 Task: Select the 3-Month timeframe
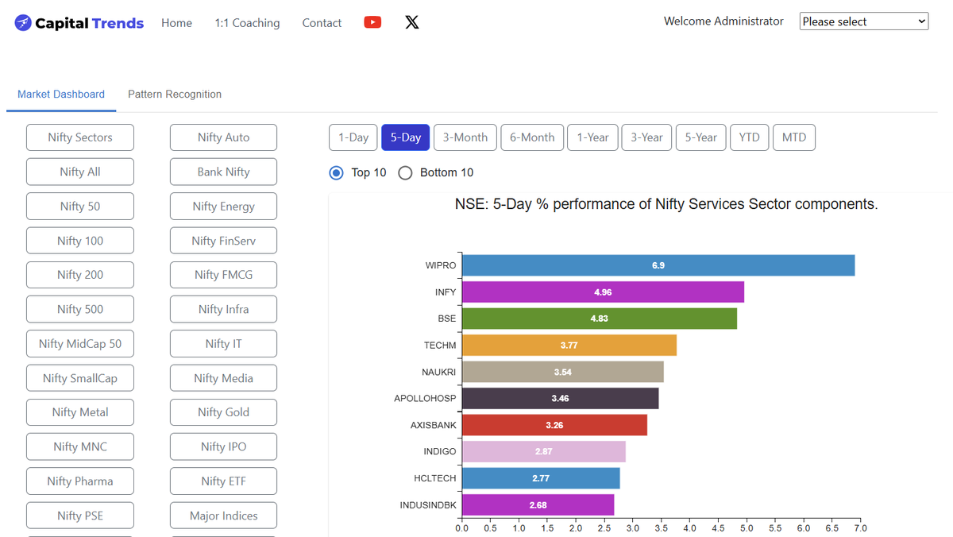[465, 137]
